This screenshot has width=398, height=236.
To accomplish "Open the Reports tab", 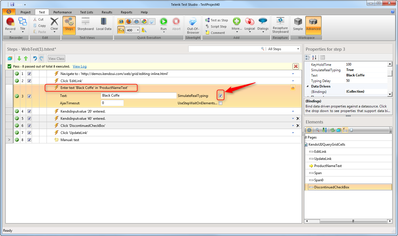I will 127,12.
